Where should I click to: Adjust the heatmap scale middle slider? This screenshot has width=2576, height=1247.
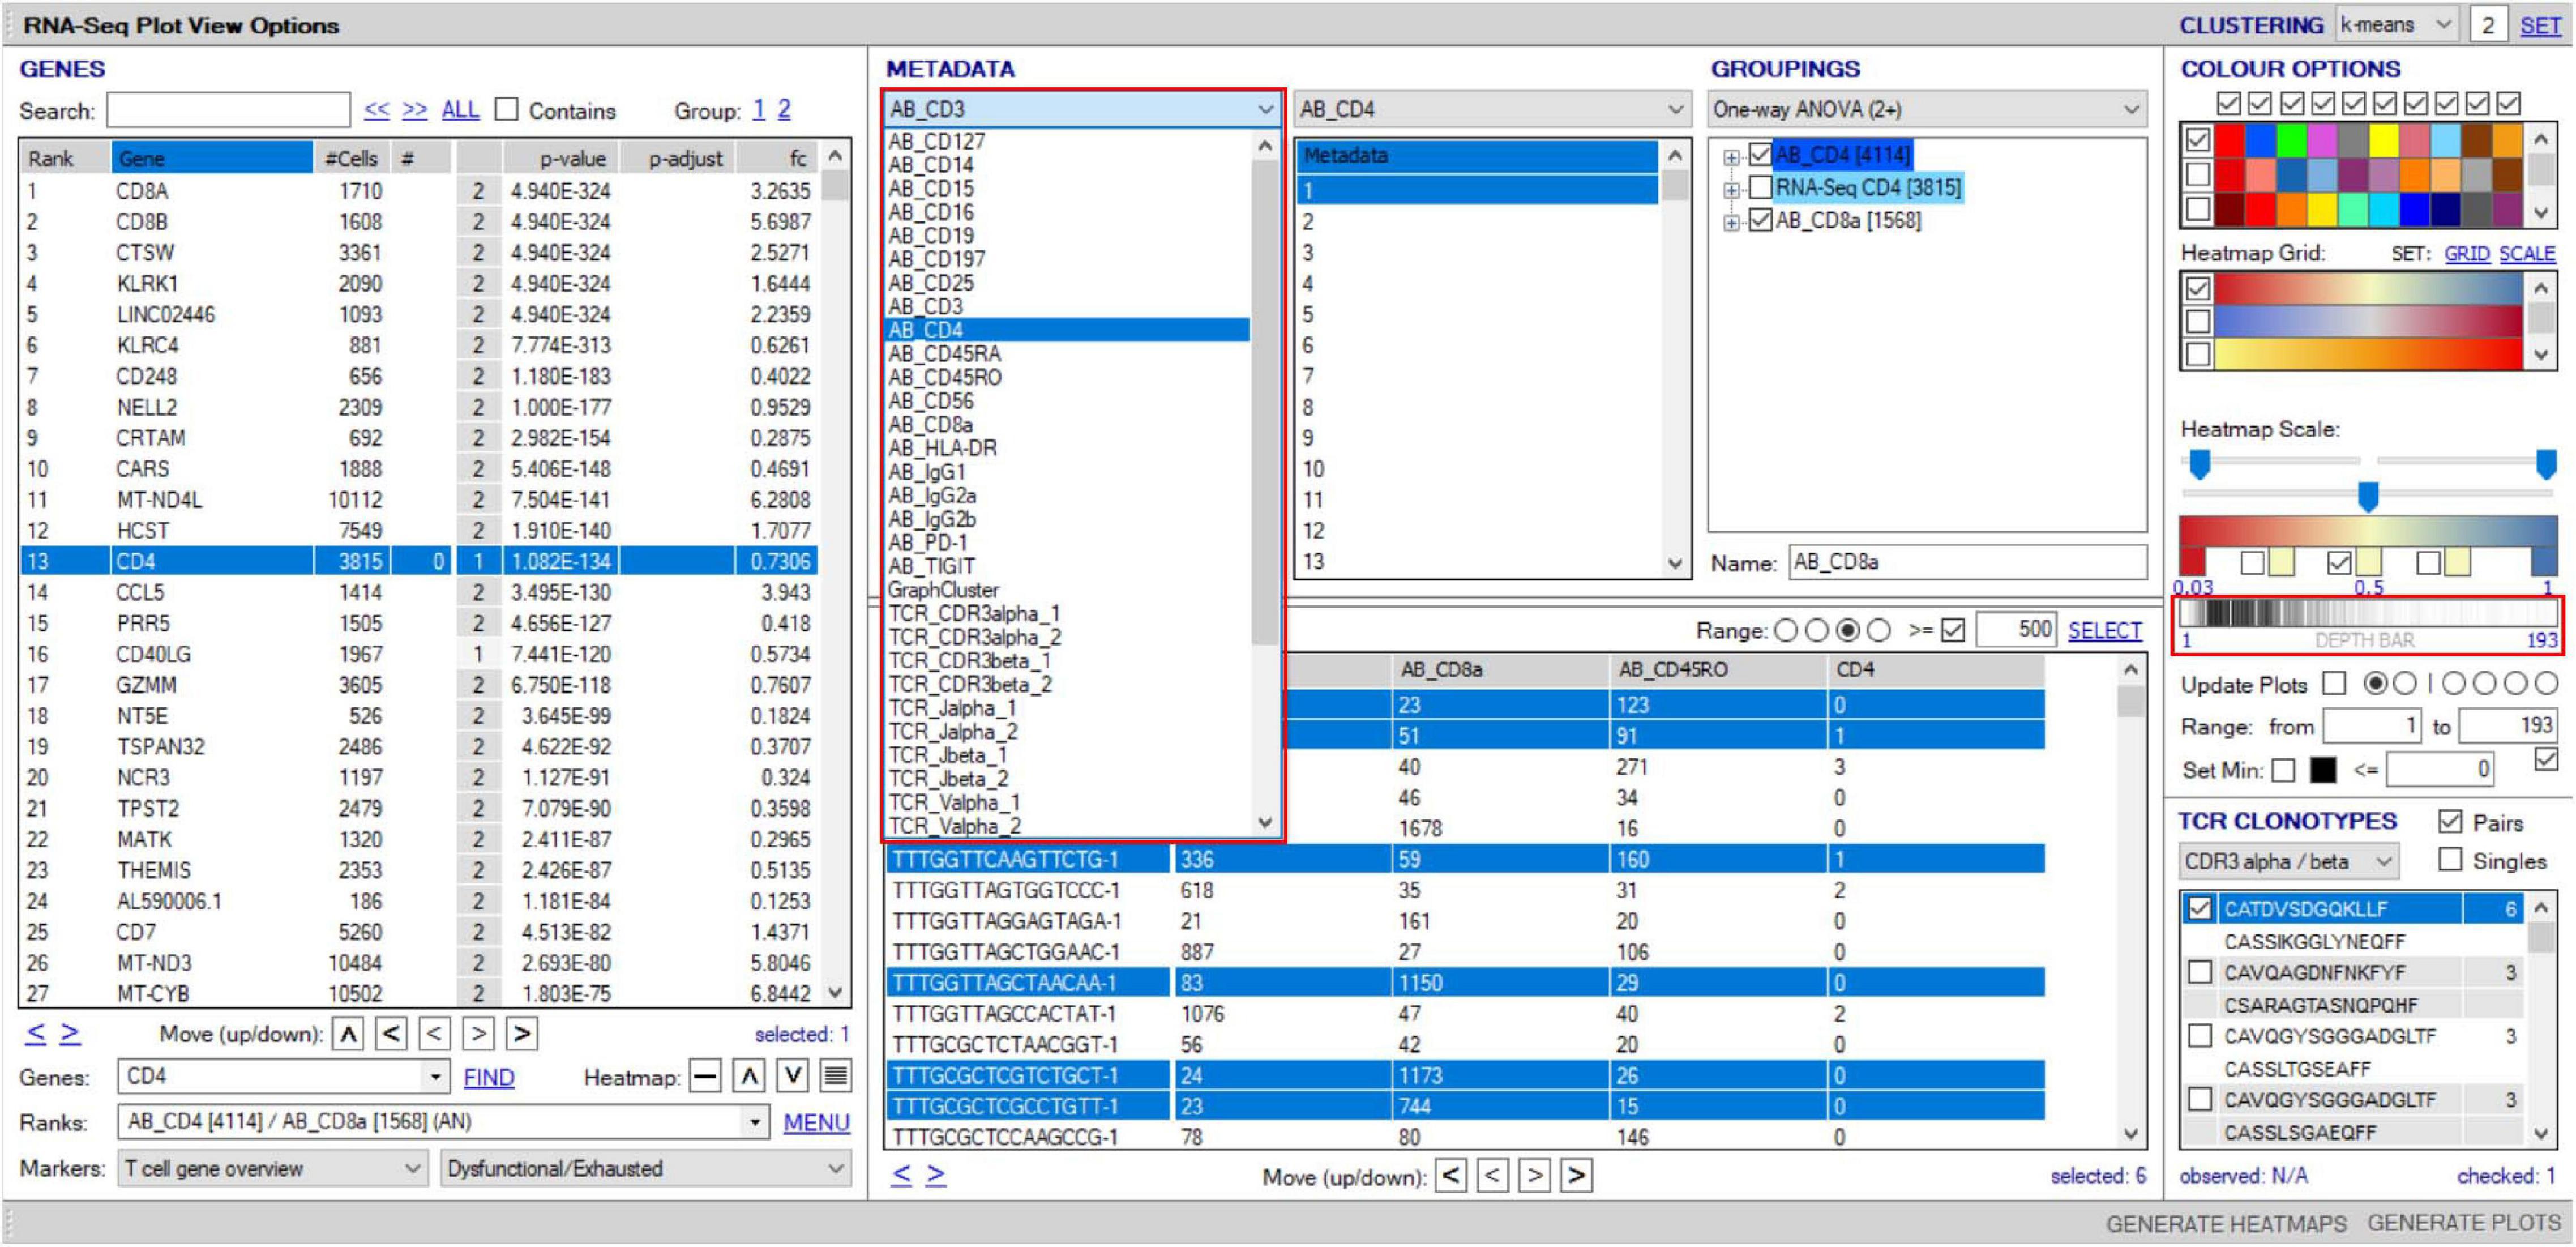pyautogui.click(x=2367, y=496)
